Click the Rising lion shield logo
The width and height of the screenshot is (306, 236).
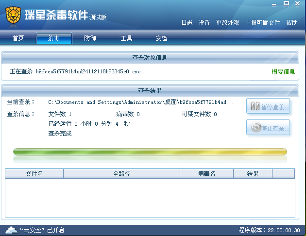click(x=13, y=15)
